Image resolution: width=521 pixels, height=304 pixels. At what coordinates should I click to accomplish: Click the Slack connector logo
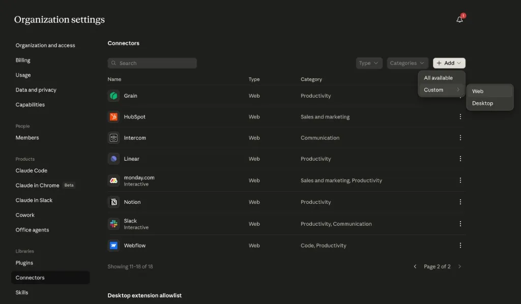[113, 224]
